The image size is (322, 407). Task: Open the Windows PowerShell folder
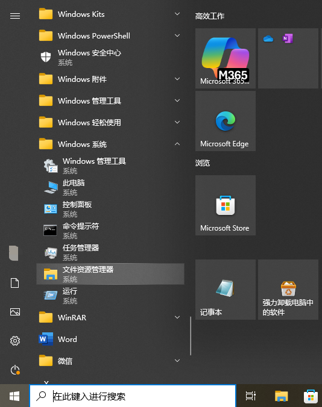click(110, 36)
